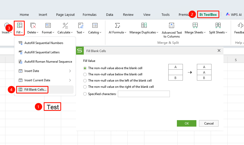244x145 pixels.
Task: Expand the Calculate dropdown arrow
Action: [x=72, y=32]
